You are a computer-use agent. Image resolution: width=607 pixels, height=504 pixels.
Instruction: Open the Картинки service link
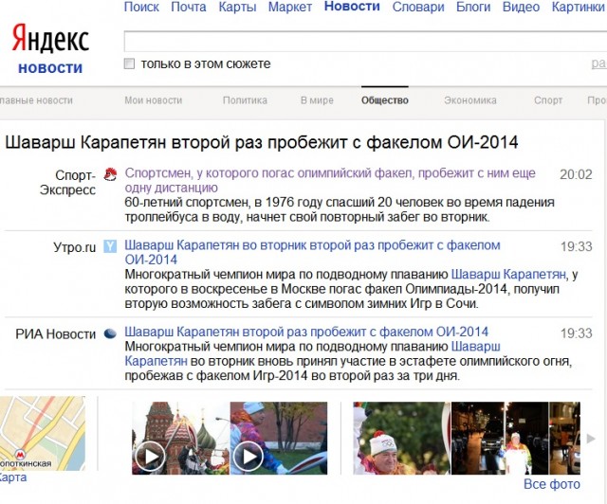[579, 7]
